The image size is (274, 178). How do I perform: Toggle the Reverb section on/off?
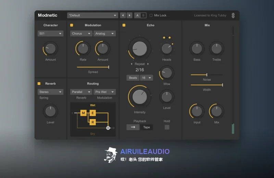click(x=39, y=84)
